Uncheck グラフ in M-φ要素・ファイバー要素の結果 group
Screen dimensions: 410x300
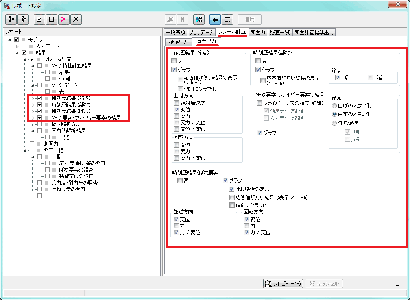[x=260, y=133]
